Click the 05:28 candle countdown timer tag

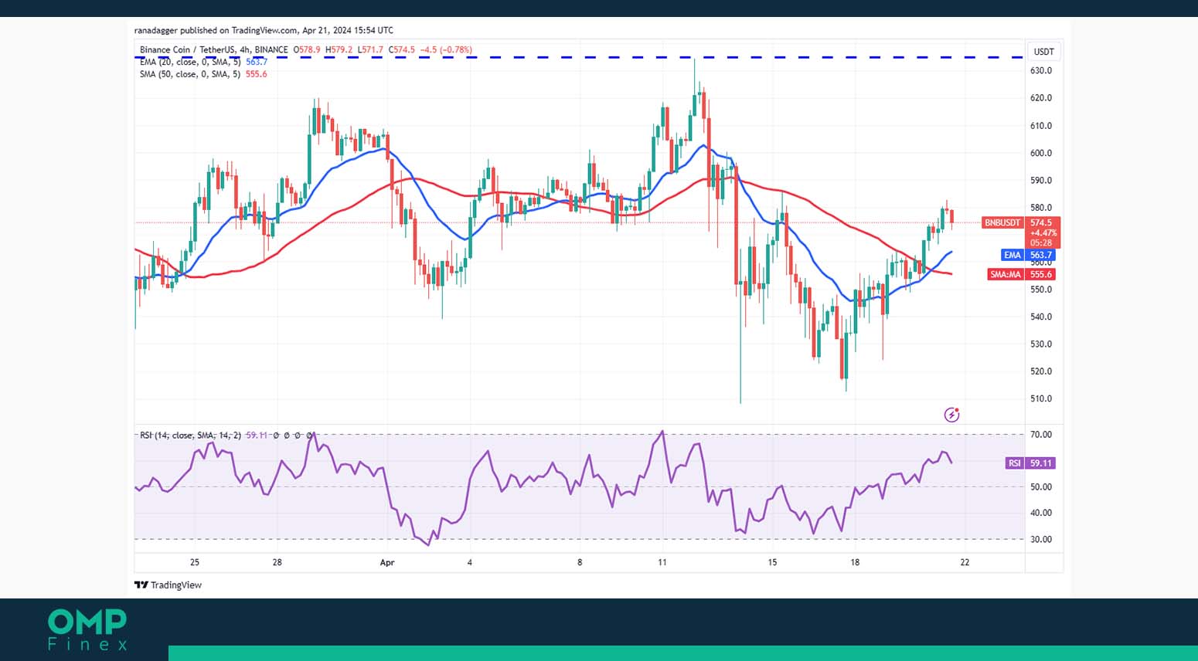point(1041,243)
